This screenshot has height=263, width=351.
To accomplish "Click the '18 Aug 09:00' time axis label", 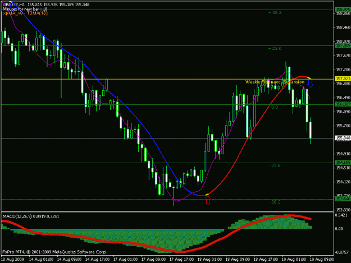I will click(x=238, y=260).
